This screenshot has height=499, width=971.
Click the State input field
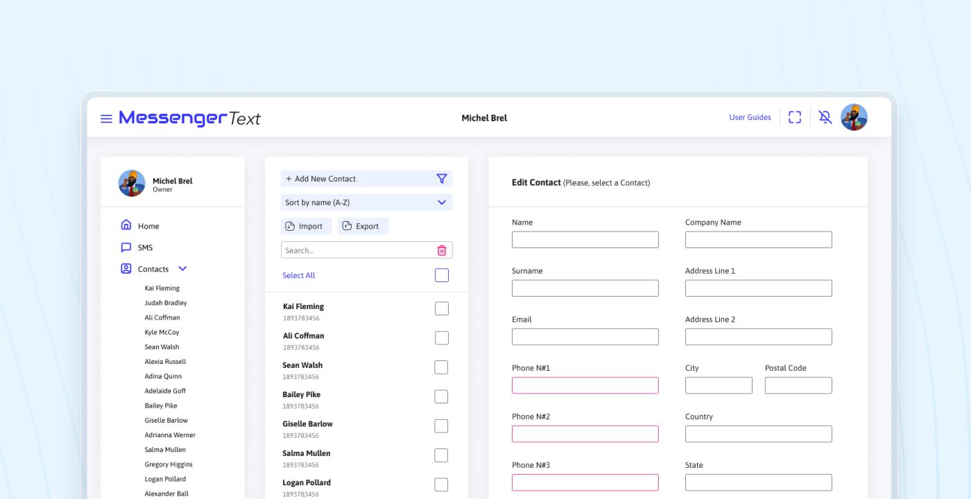click(x=759, y=482)
